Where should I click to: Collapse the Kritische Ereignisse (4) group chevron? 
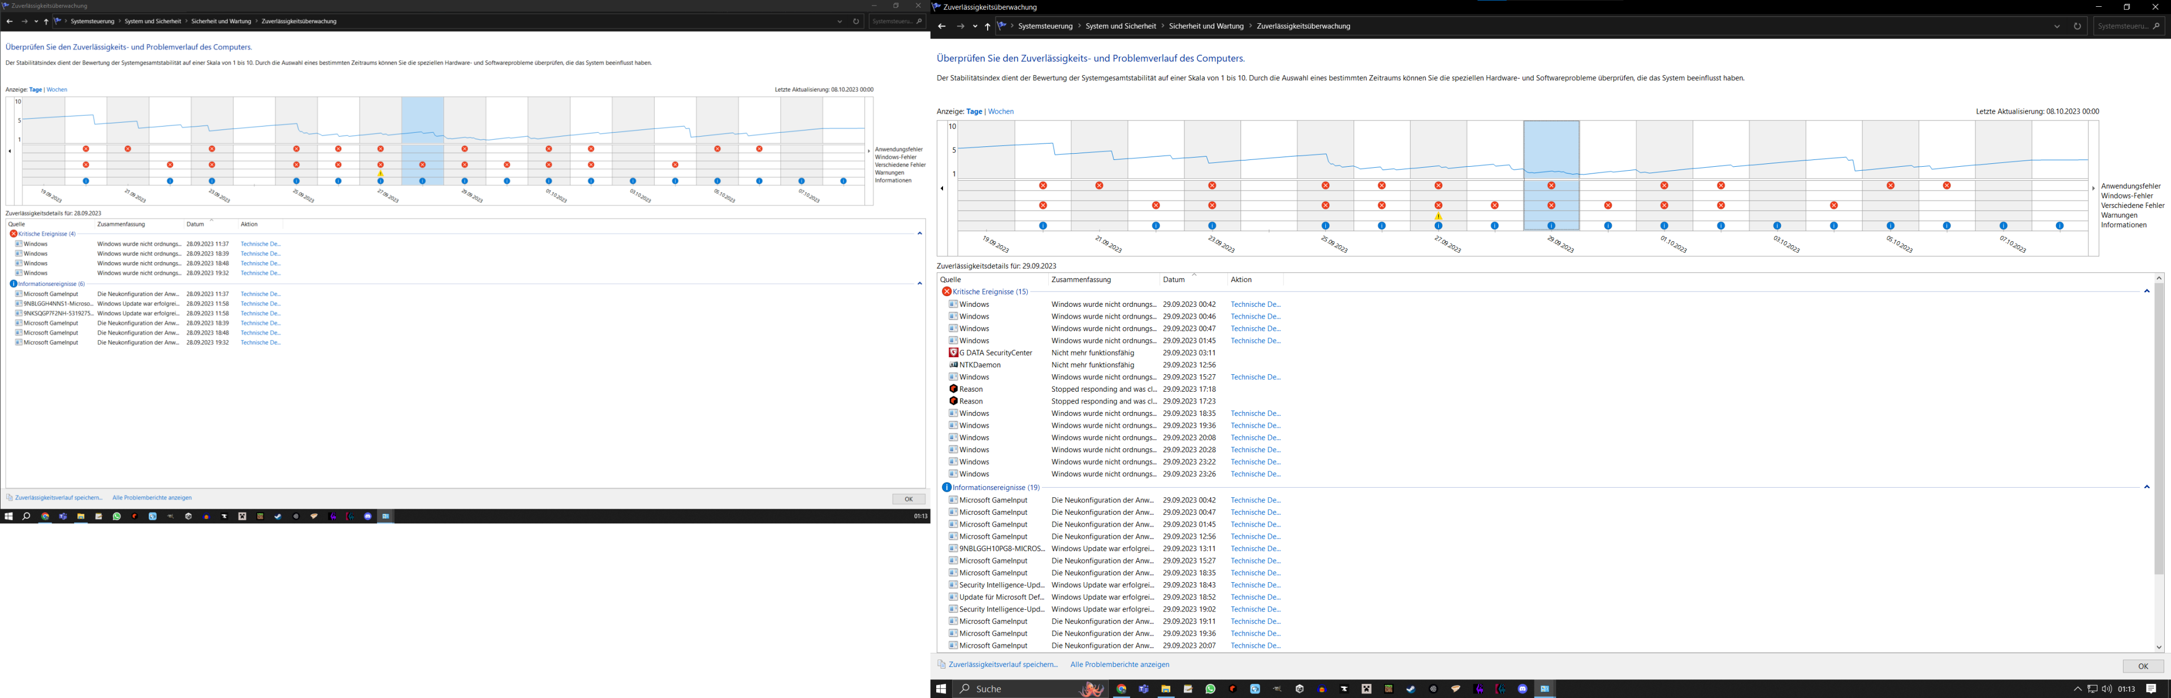point(919,233)
